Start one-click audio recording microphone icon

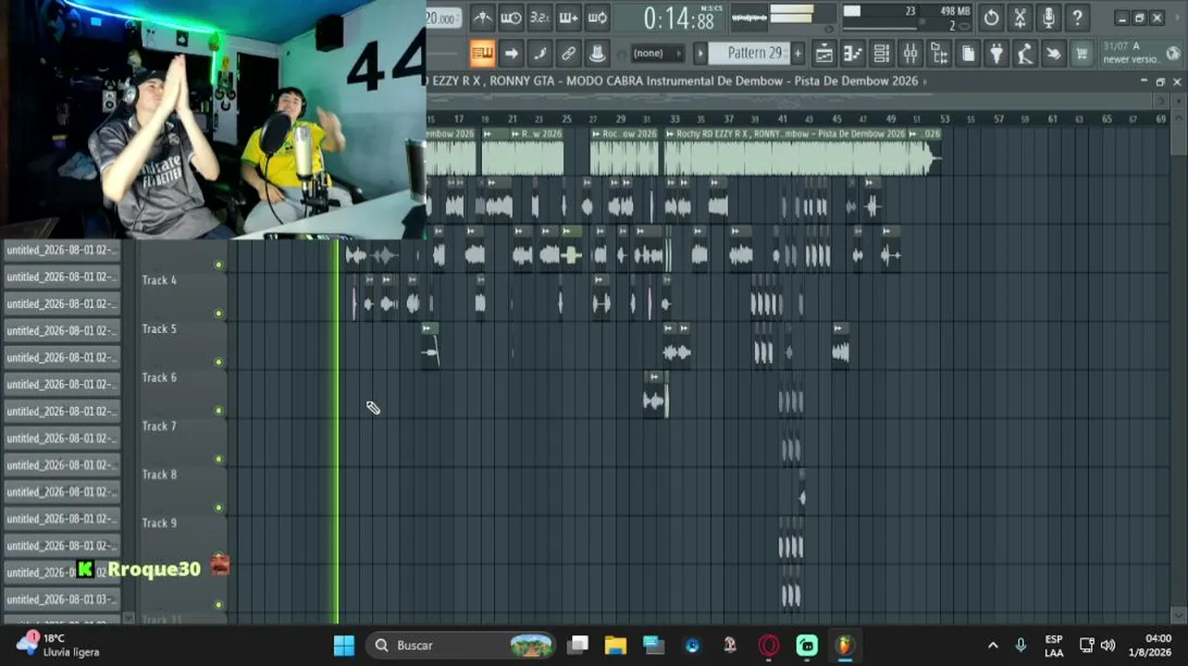pyautogui.click(x=1048, y=18)
